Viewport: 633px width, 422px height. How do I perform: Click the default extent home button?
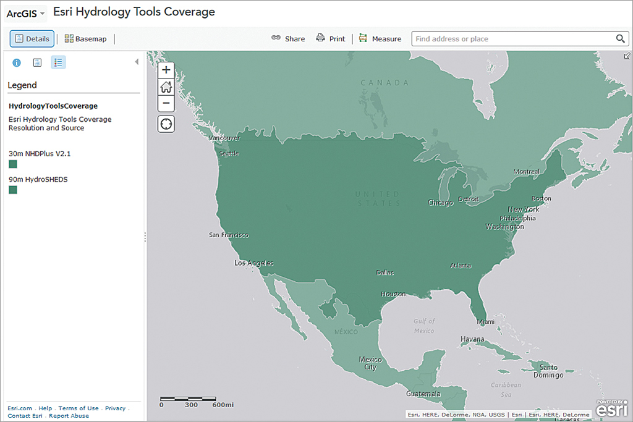166,87
